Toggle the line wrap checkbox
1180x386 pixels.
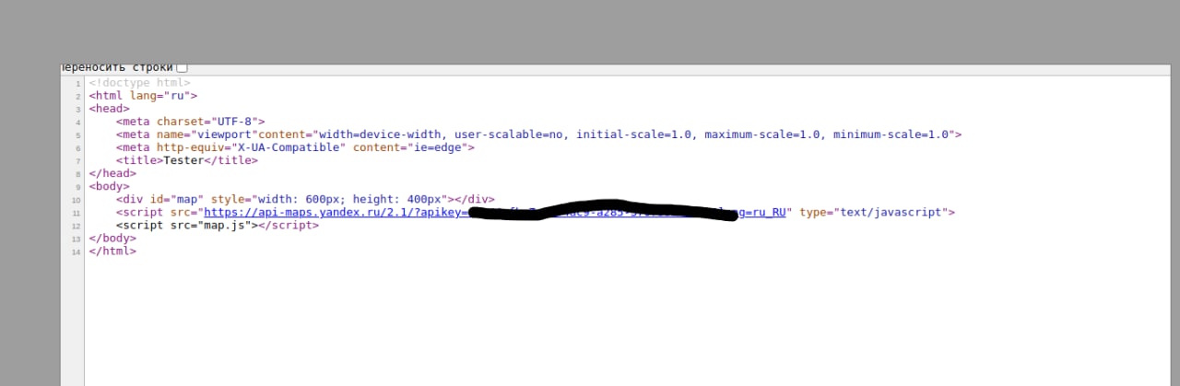pyautogui.click(x=182, y=67)
